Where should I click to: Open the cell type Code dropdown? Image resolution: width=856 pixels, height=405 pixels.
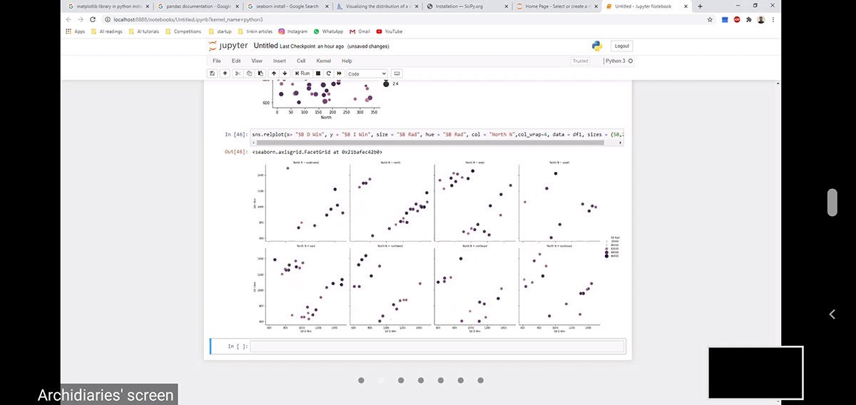367,73
